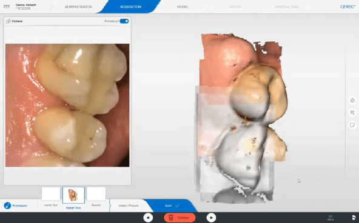Click the Demo, Patient name text
This screenshot has width=359, height=223.
point(26,5)
